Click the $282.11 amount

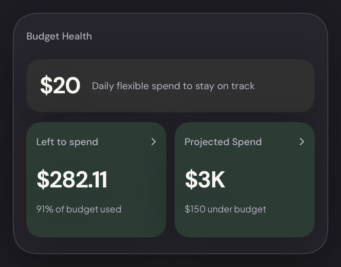pos(72,179)
